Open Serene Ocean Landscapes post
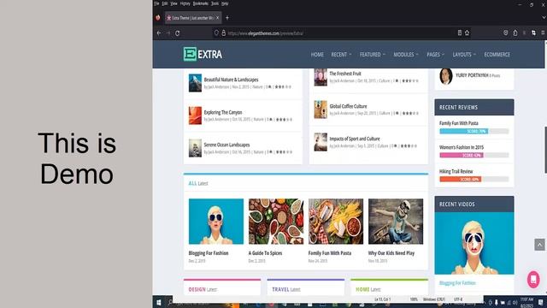This screenshot has width=547, height=308. pos(226,145)
